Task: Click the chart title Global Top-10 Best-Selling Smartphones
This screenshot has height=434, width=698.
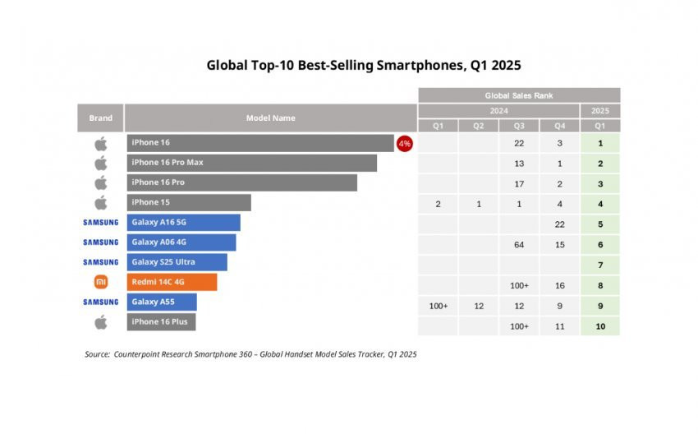Action: point(364,65)
